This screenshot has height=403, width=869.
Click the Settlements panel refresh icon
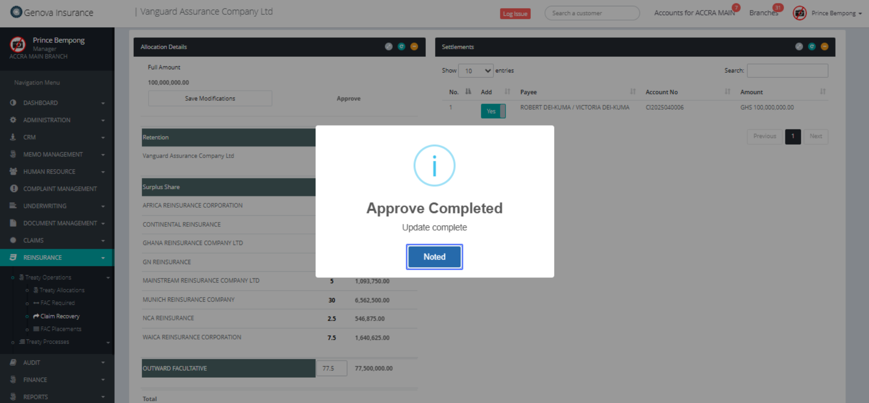click(811, 47)
